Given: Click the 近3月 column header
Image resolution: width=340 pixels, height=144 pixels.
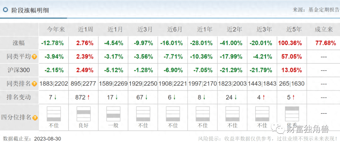Looking at the screenshot, I should pos(145,30).
